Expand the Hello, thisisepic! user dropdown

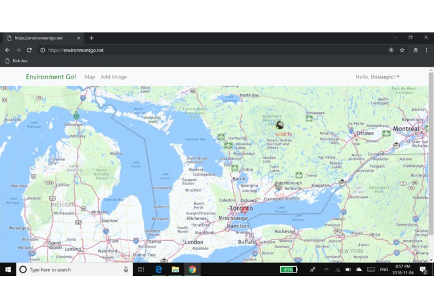point(377,77)
